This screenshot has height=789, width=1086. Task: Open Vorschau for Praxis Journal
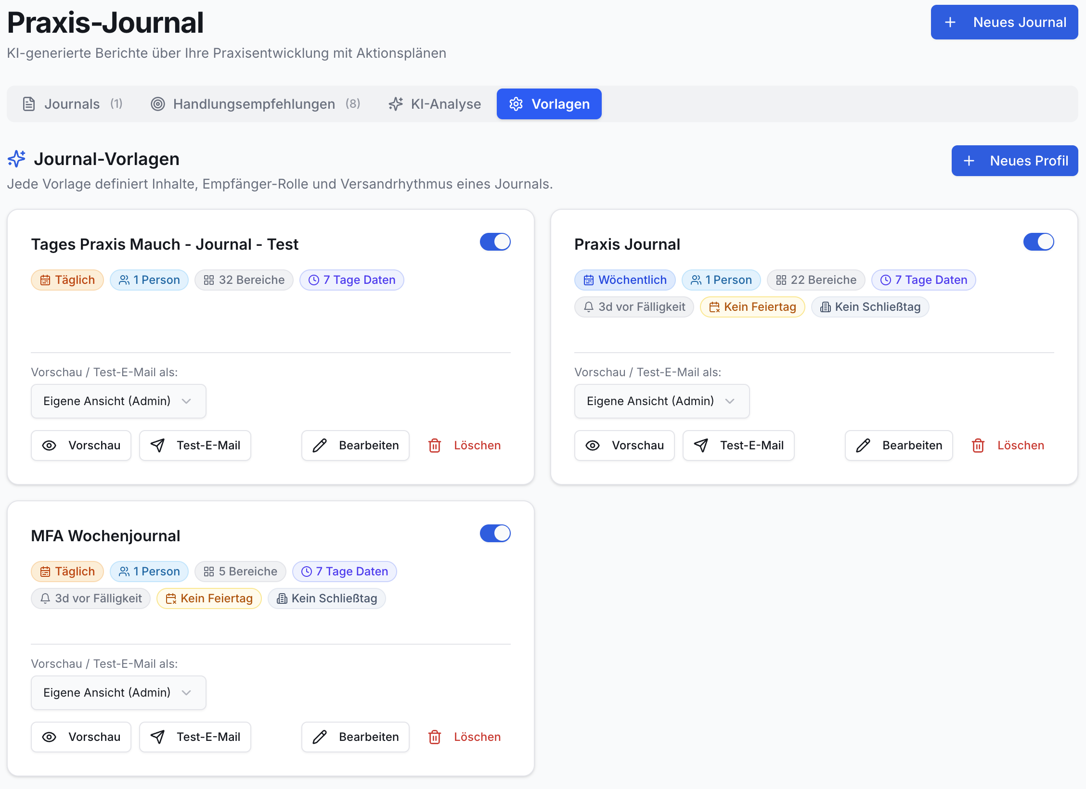pyautogui.click(x=624, y=445)
